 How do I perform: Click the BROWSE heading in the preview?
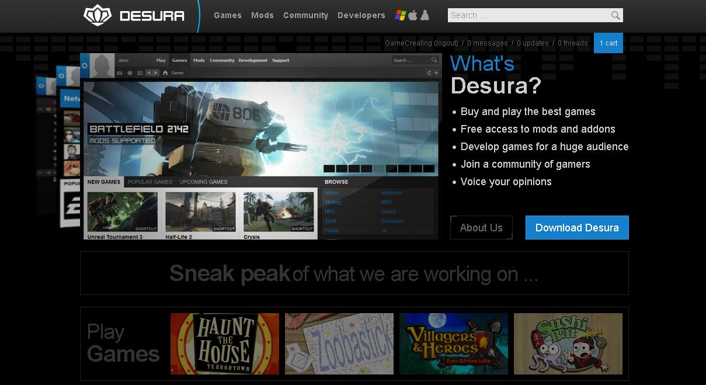(336, 182)
